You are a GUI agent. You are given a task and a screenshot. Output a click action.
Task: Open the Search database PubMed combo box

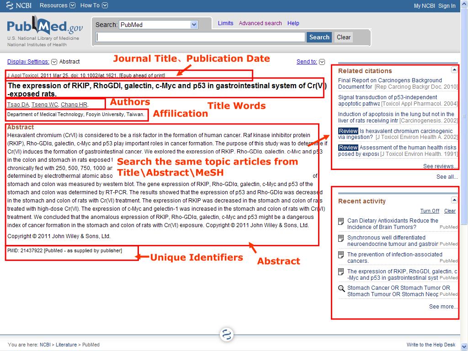159,25
